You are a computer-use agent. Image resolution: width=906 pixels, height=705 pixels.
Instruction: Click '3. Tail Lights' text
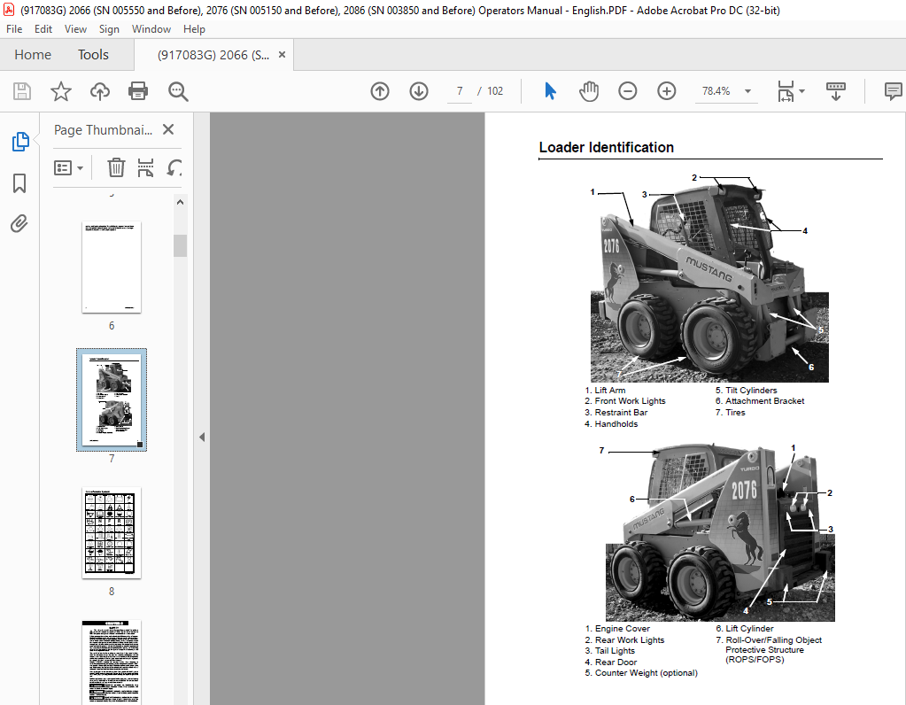[609, 651]
